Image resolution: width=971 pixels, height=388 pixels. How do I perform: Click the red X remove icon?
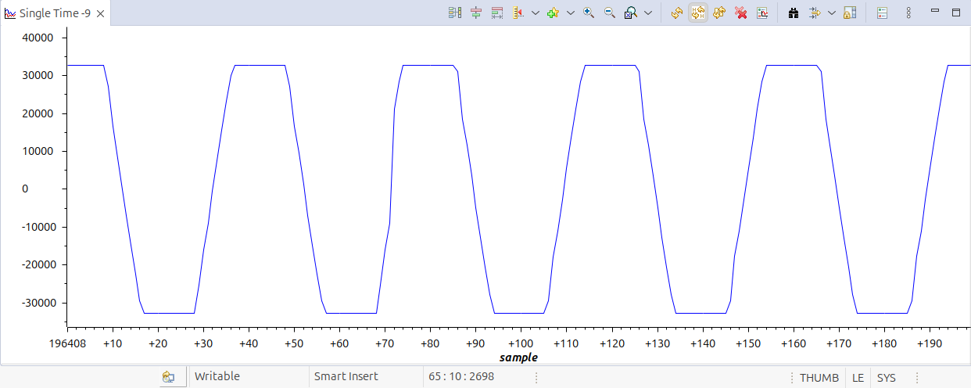click(x=741, y=13)
